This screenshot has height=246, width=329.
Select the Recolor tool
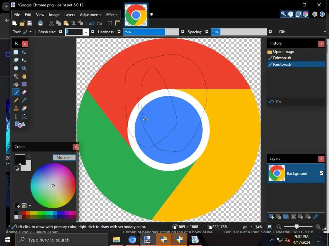tap(24, 108)
